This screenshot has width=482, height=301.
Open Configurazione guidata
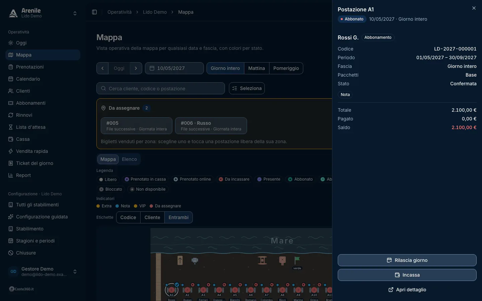(x=43, y=217)
